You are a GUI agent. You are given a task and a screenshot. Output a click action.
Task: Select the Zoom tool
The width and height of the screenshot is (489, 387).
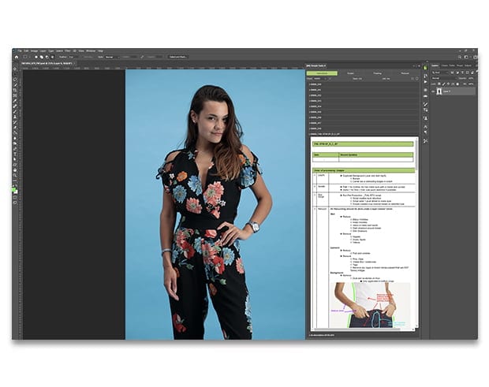(15, 175)
